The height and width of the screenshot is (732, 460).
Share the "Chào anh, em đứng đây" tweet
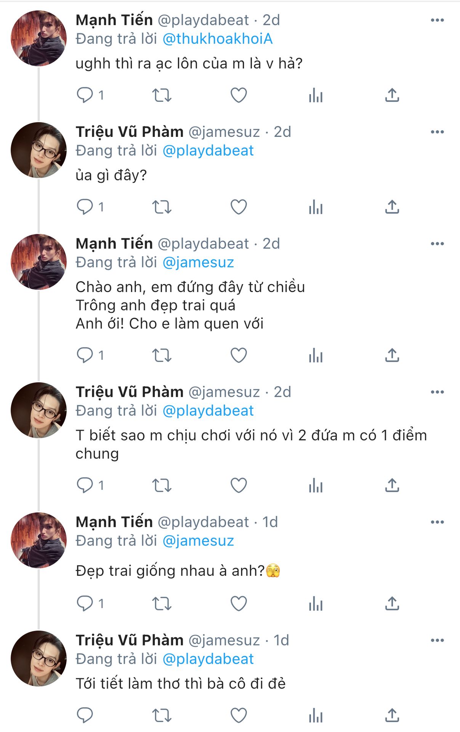(392, 355)
